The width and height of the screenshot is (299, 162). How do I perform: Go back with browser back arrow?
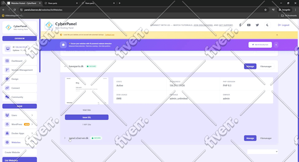(x=4, y=10)
